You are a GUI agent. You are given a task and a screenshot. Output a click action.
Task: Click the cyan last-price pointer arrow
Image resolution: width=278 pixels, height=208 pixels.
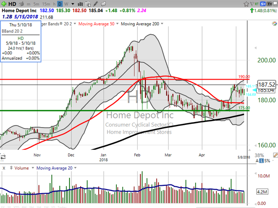[x=254, y=90]
